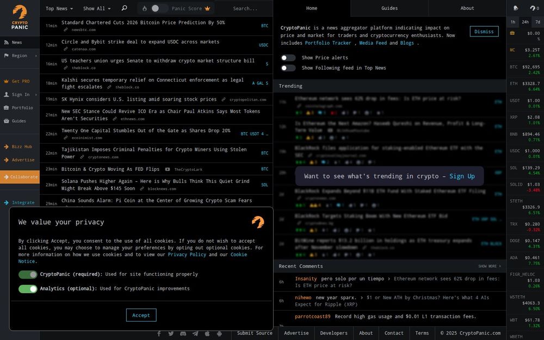This screenshot has height=340, width=544.
Task: Click the ETH price row showing $3328.7
Action: pyautogui.click(x=525, y=86)
